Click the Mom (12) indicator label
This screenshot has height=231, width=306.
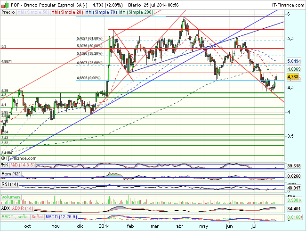pos(11,174)
